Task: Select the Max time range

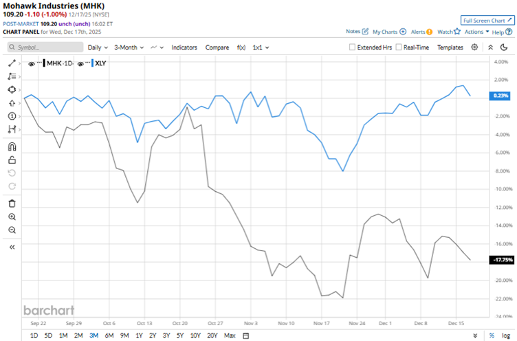Action: click(x=230, y=335)
